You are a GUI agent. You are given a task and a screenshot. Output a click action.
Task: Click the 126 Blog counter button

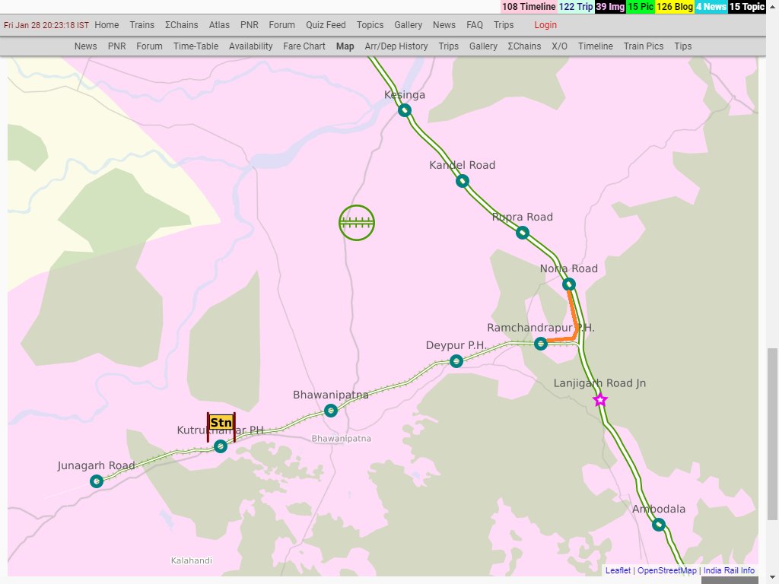click(x=675, y=6)
